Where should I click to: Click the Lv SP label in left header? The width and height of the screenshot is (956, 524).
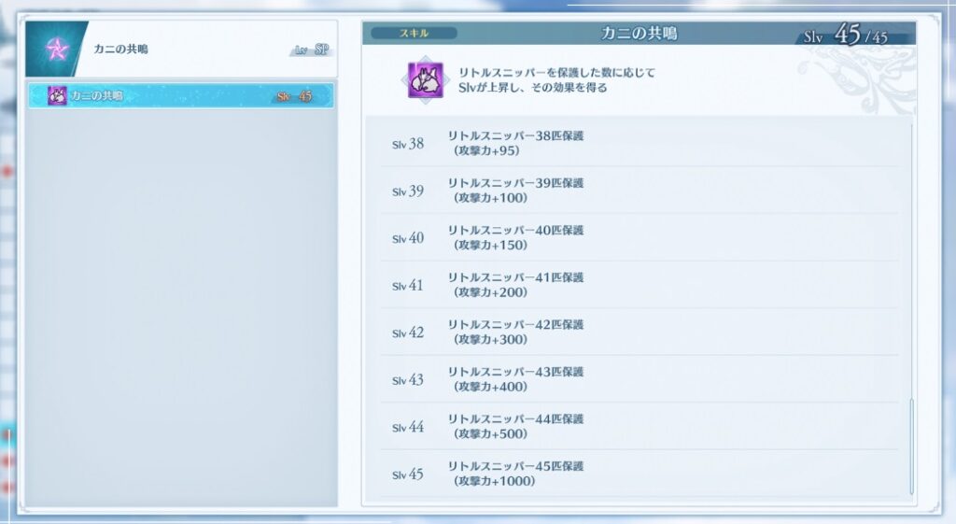point(312,50)
